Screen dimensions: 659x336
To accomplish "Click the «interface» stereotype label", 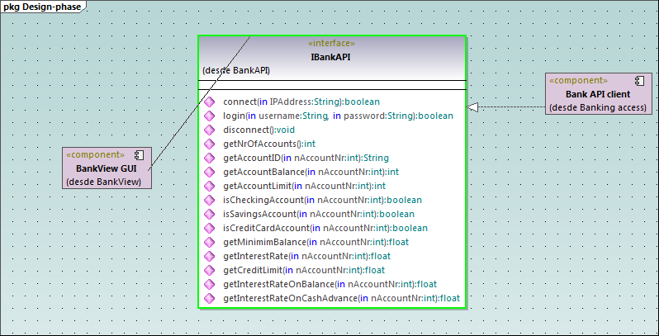I will [331, 44].
